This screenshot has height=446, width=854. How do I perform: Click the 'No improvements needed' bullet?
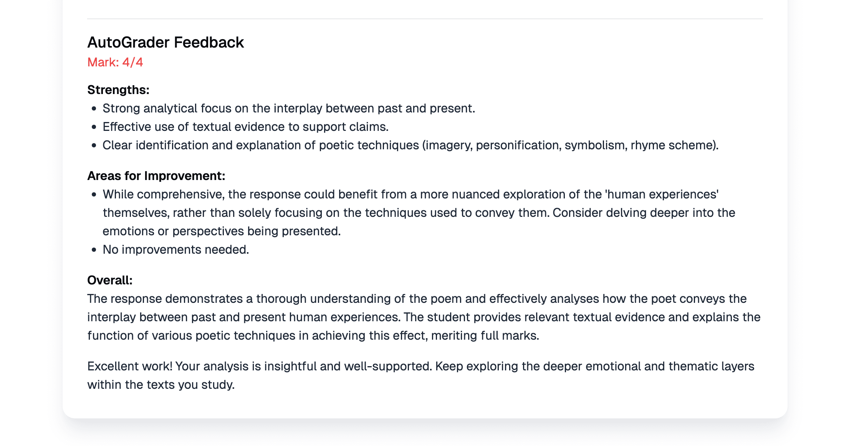(176, 249)
